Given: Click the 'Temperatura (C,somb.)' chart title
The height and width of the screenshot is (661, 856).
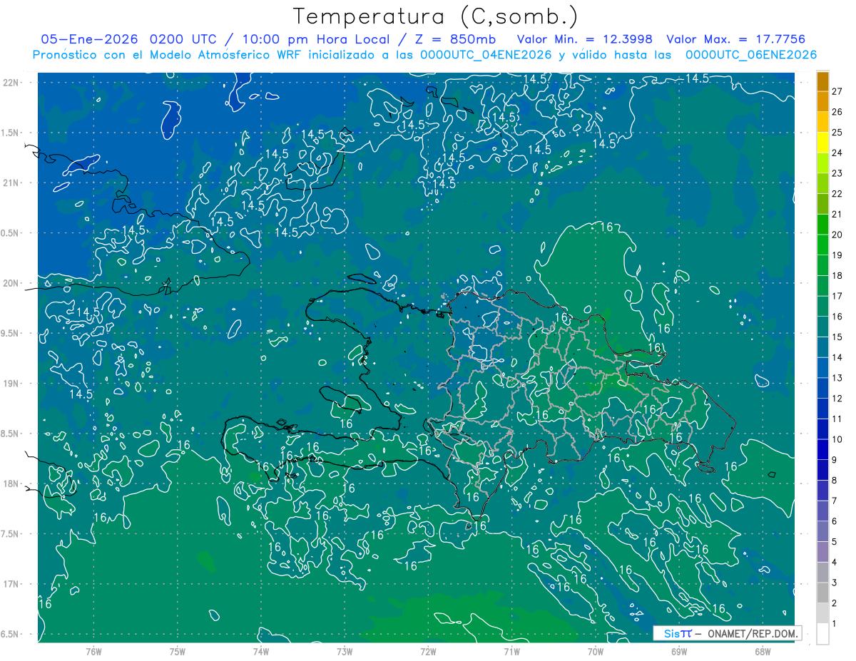Looking at the screenshot, I should click(x=436, y=16).
